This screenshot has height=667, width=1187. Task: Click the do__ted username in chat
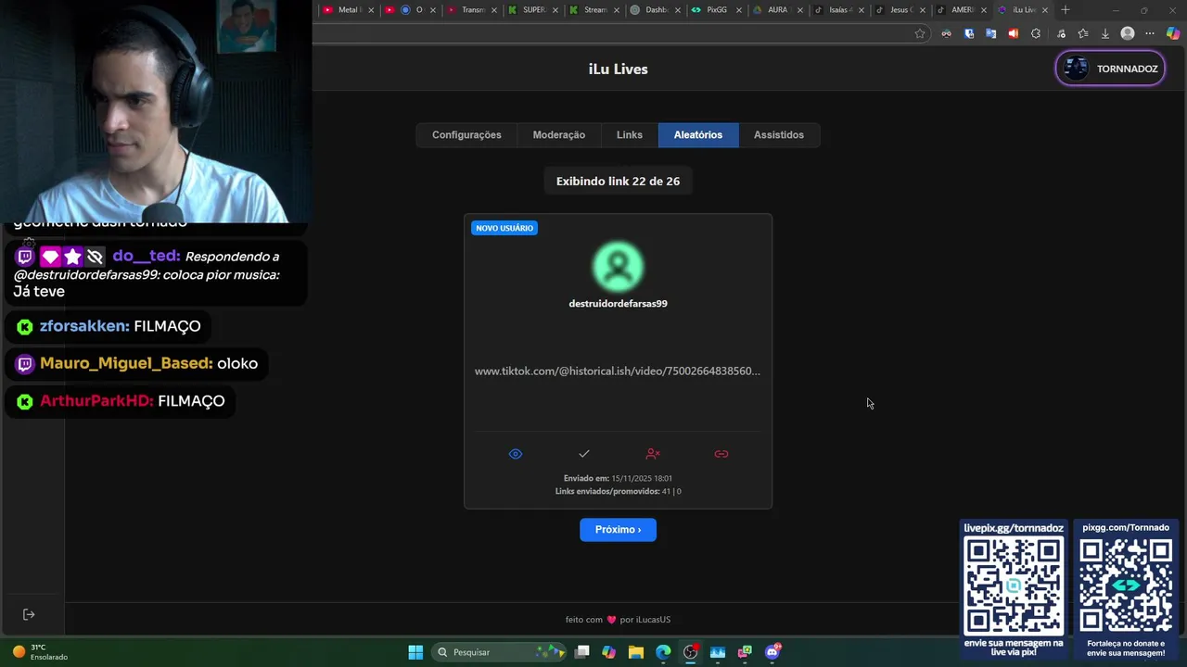point(147,257)
